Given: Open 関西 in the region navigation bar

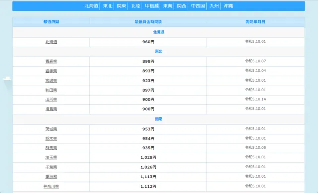Looking at the screenshot, I should [181, 6].
